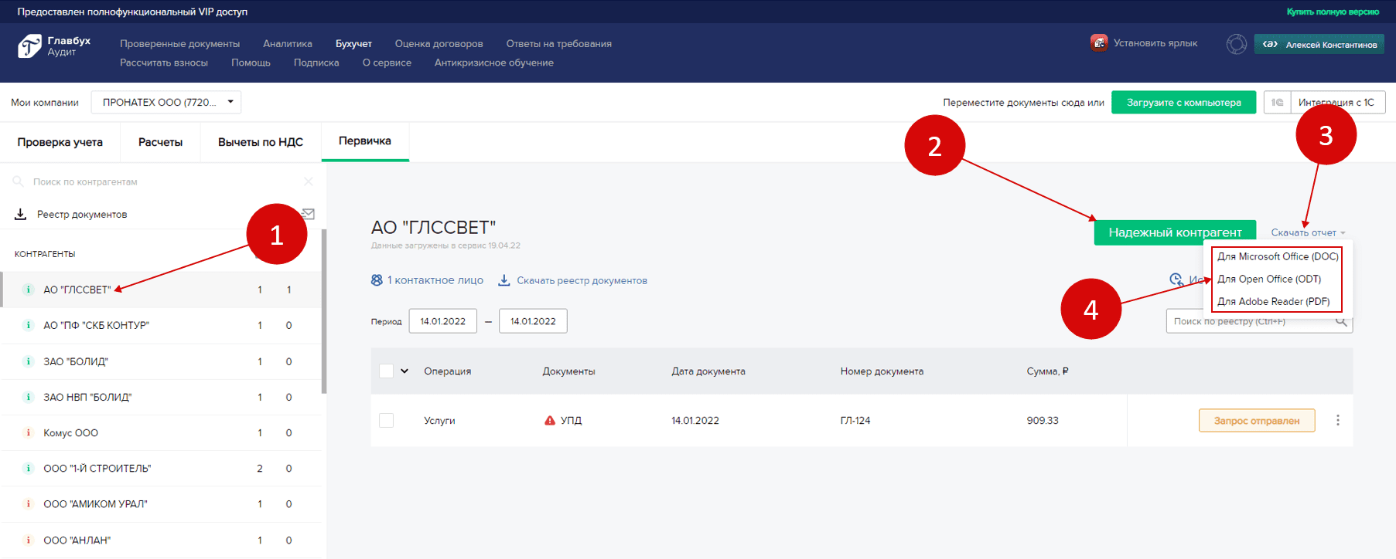Select ООО "1-Й СТРОИТЕЛЬ" counterparty
The height and width of the screenshot is (559, 1396).
(x=161, y=468)
